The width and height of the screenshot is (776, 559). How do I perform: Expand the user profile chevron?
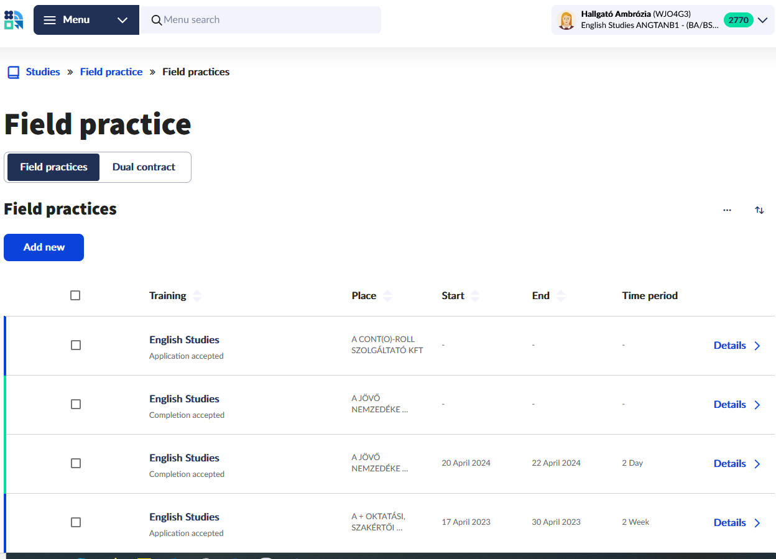[763, 20]
